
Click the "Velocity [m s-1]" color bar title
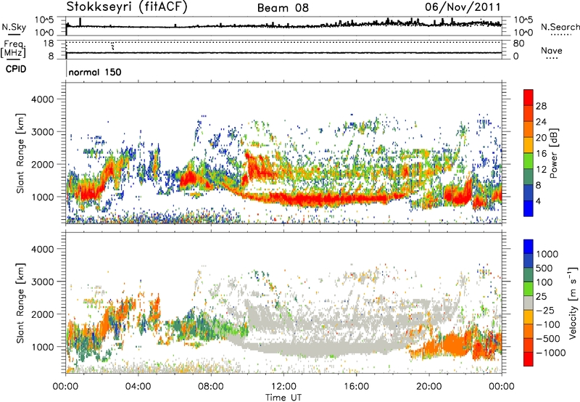click(573, 303)
